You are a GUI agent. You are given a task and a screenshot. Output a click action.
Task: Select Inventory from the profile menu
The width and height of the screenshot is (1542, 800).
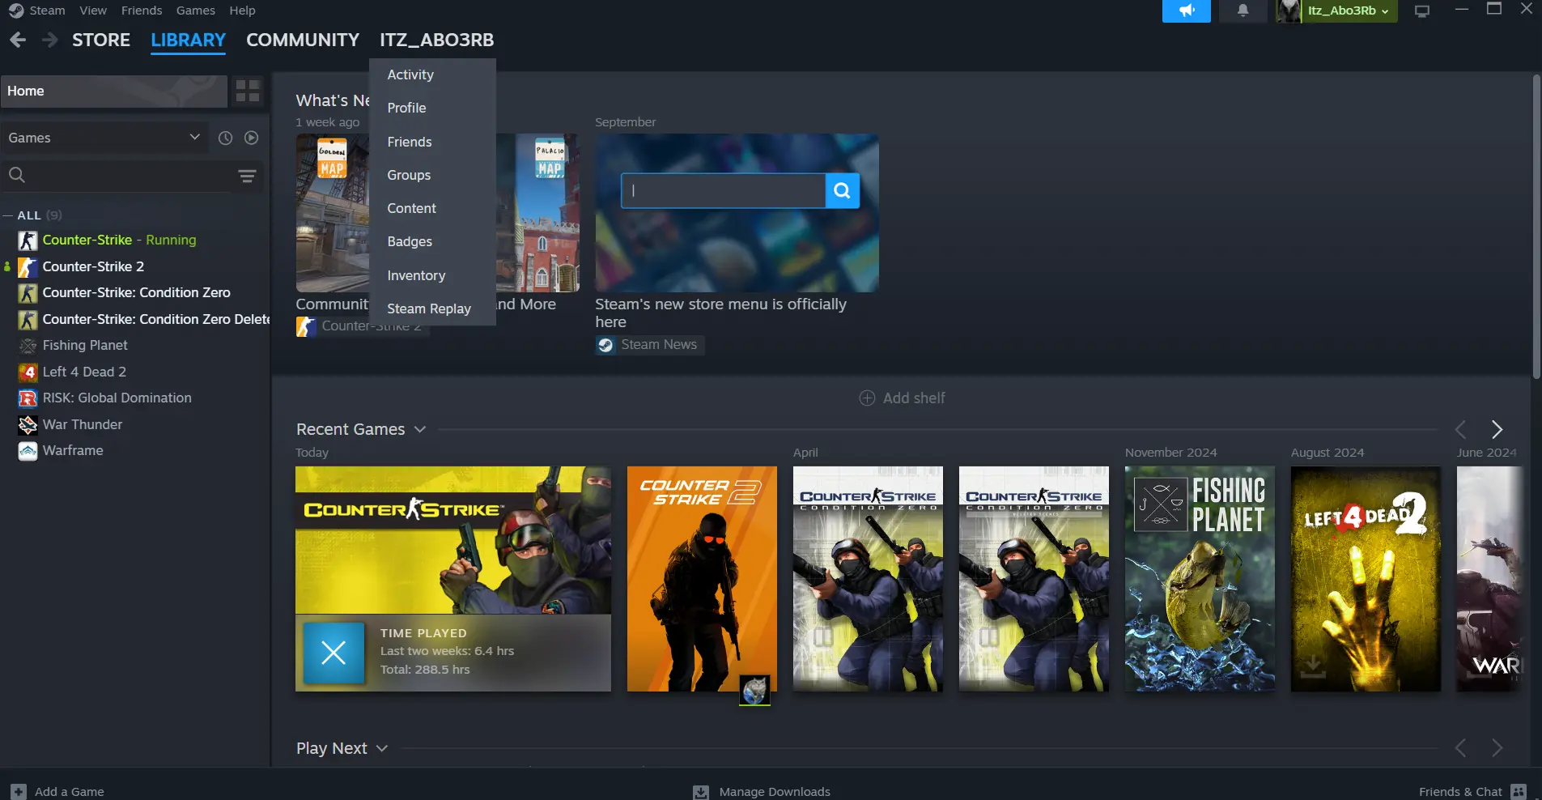coord(416,275)
